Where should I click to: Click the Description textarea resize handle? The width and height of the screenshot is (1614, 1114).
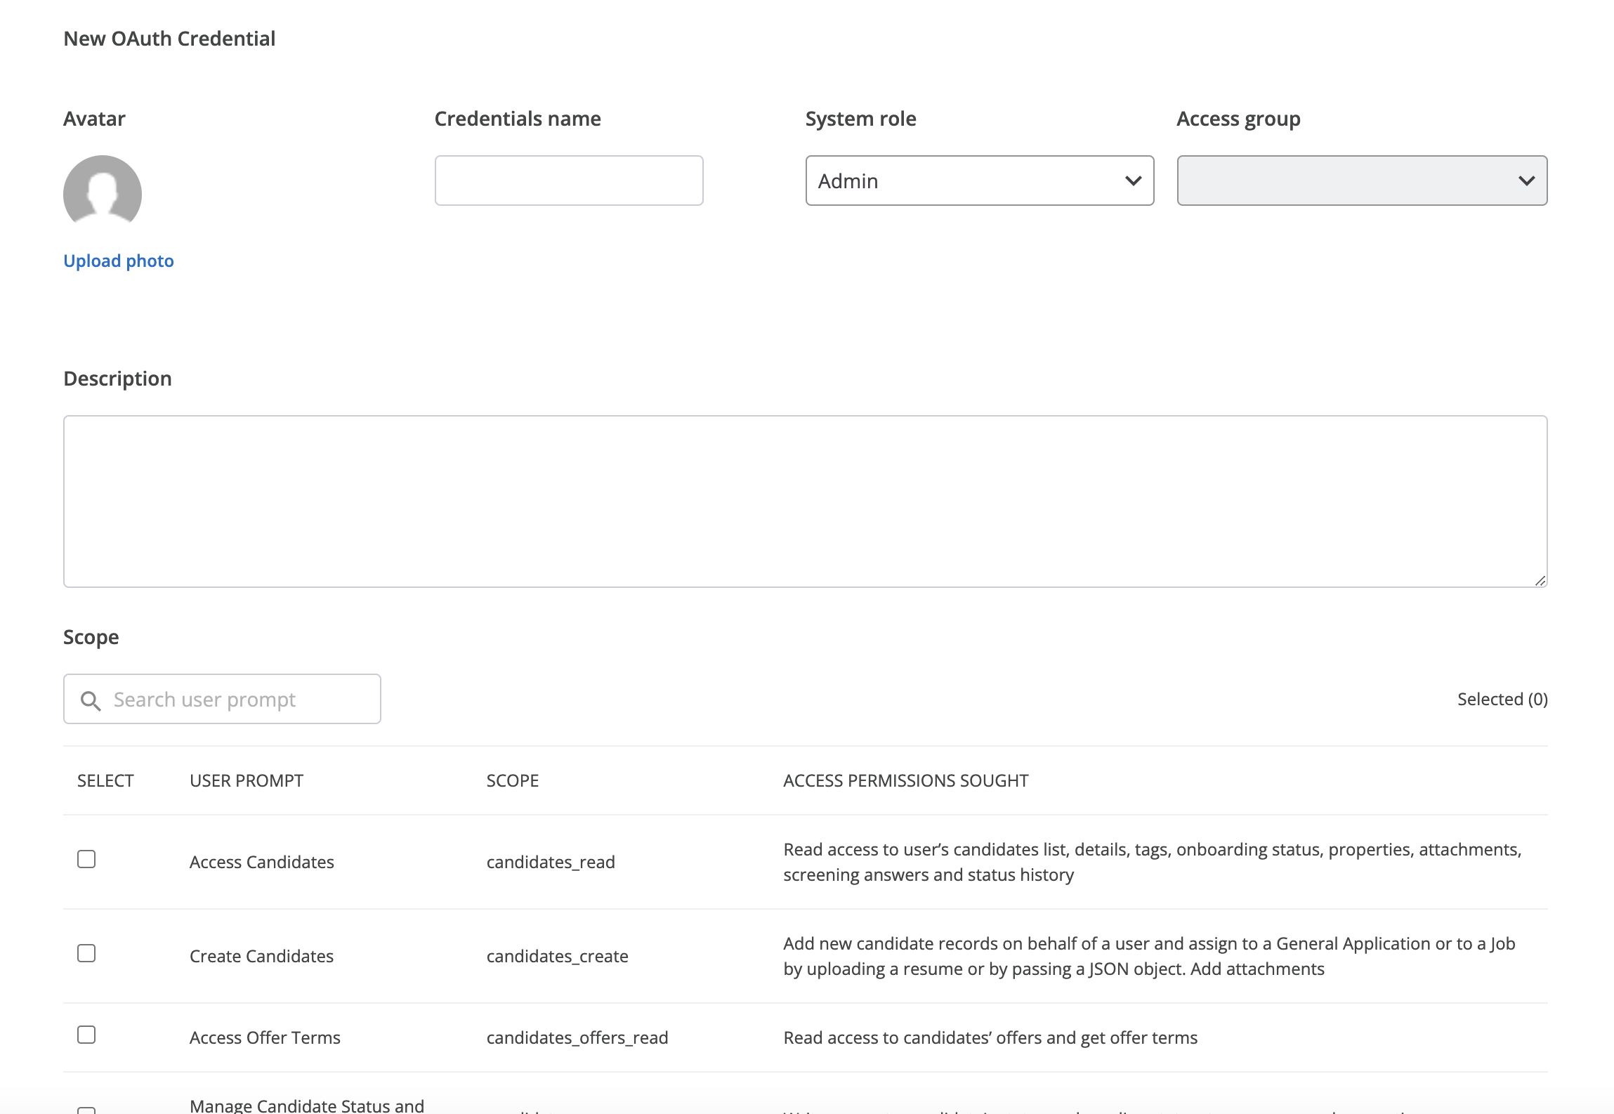[1540, 581]
